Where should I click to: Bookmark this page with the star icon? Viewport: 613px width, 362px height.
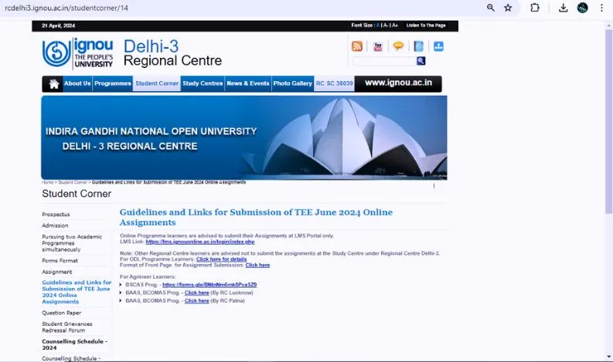508,8
